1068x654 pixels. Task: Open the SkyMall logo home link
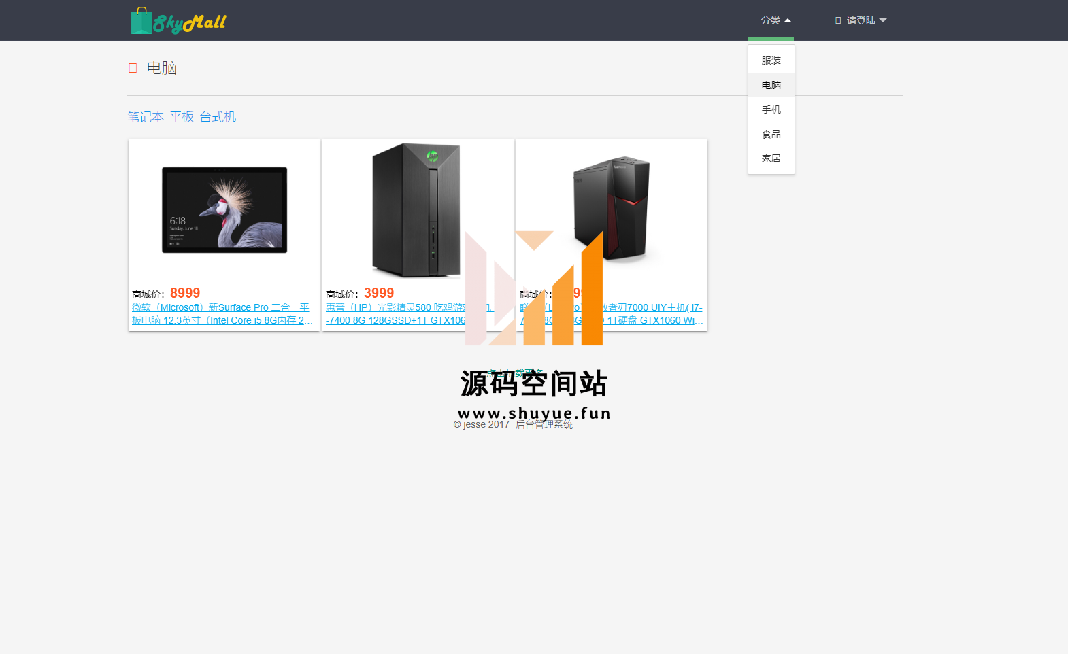[178, 21]
